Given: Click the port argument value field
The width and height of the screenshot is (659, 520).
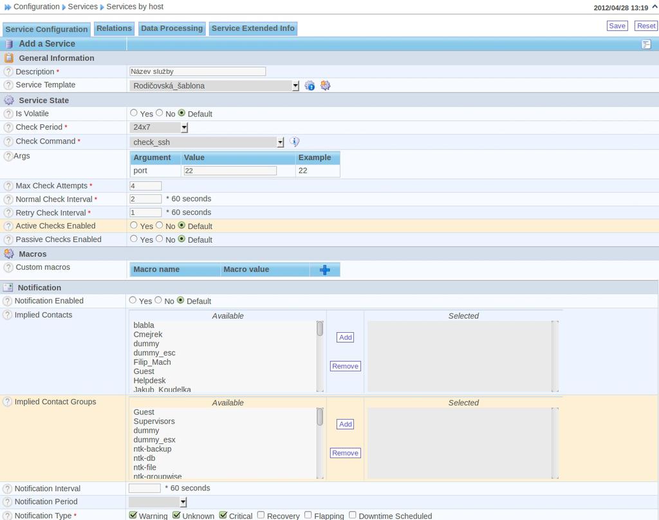Looking at the screenshot, I should 230,171.
